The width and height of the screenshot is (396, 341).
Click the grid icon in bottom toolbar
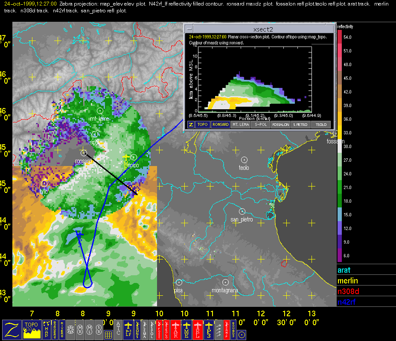tap(108, 335)
